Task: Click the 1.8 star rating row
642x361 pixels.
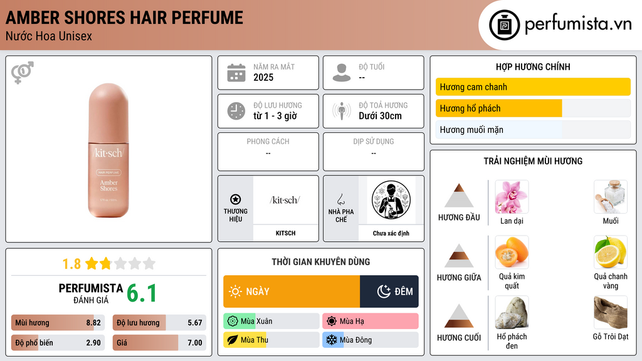Action: (108, 264)
